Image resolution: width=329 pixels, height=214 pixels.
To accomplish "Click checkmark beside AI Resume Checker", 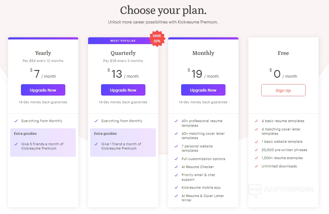I will pos(176,167).
